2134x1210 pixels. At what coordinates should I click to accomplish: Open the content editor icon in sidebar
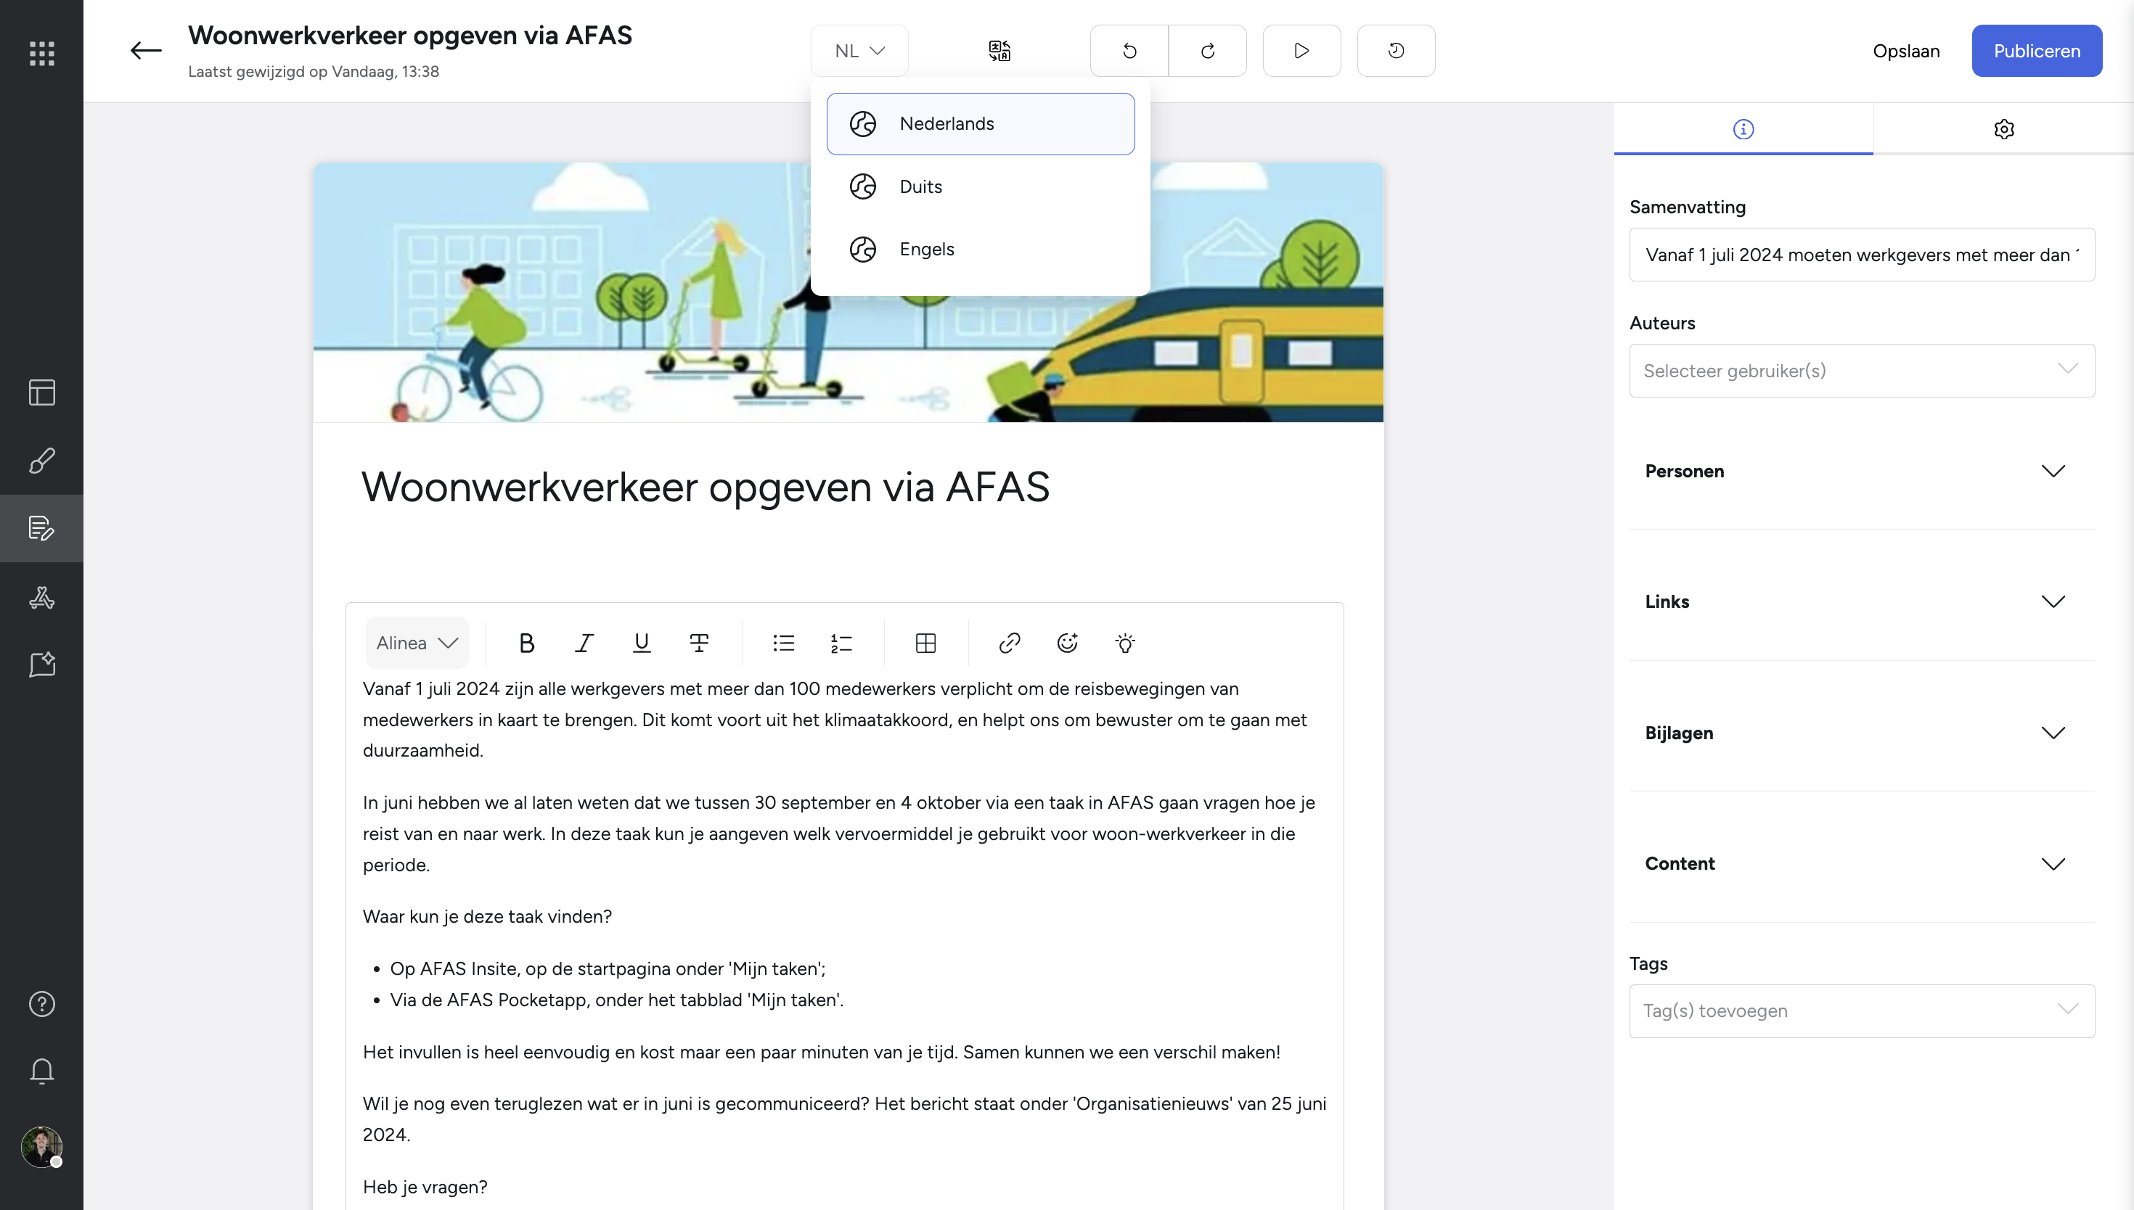coord(41,529)
